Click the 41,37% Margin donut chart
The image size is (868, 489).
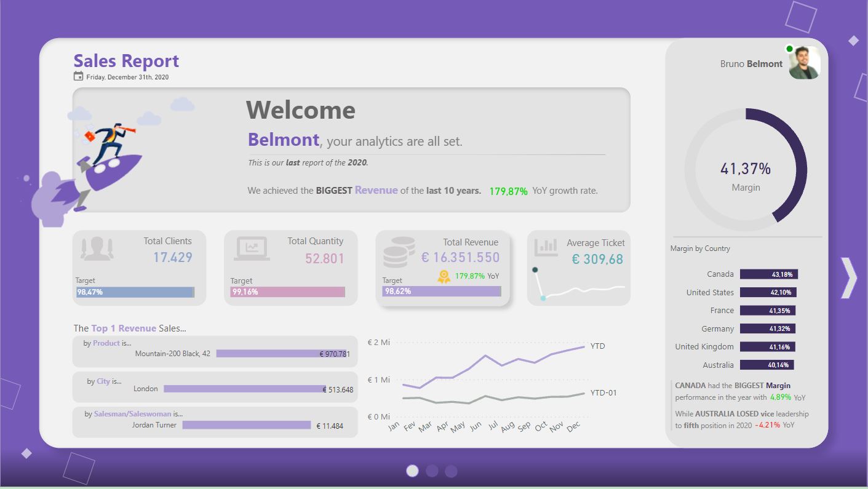(746, 170)
